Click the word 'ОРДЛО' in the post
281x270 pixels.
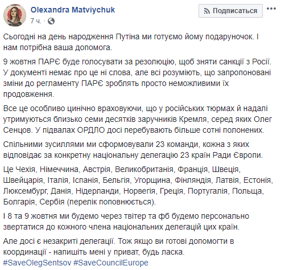(91, 130)
